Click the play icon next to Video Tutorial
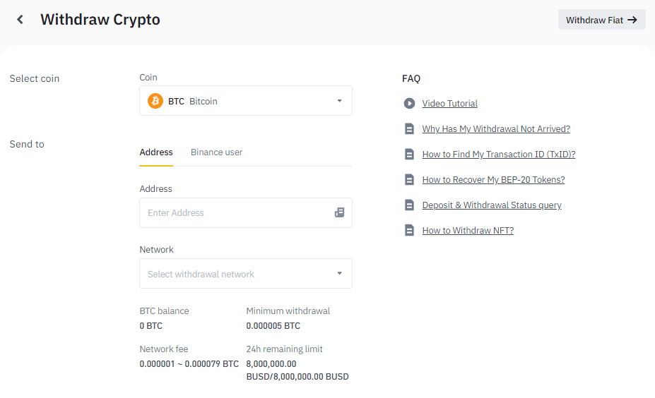The image size is (655, 398). coord(409,104)
